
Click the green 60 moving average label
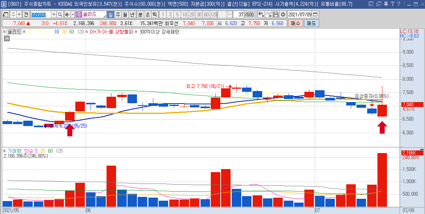(72, 32)
